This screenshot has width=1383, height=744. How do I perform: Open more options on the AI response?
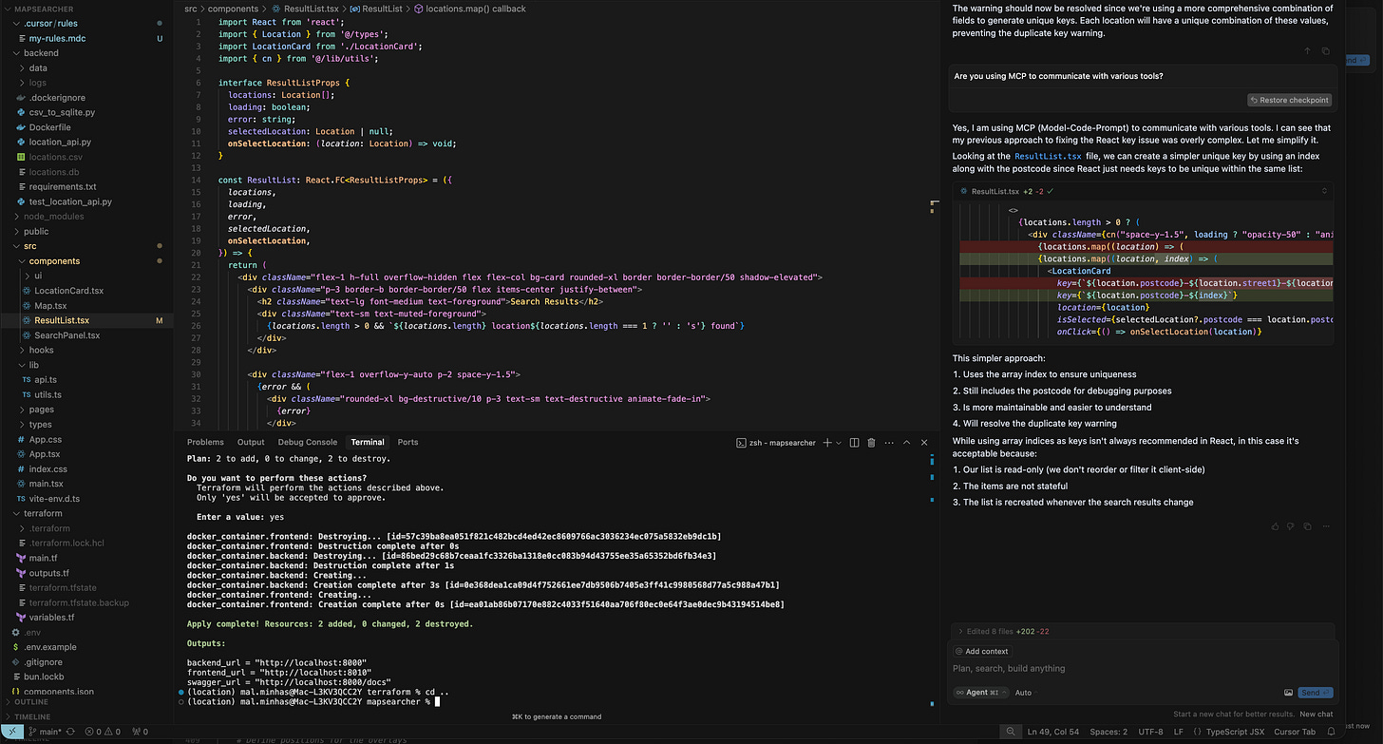point(1325,525)
